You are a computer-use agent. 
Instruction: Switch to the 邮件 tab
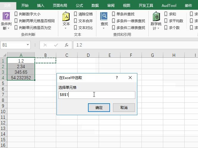(188, 6)
